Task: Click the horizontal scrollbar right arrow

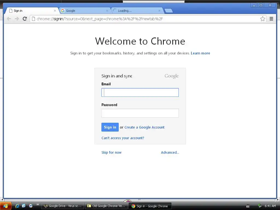Action: click(278, 199)
